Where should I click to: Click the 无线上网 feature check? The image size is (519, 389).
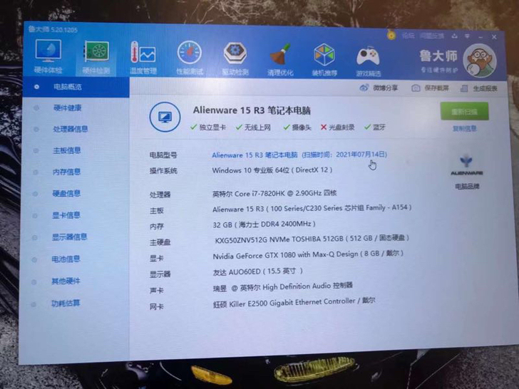coord(253,127)
